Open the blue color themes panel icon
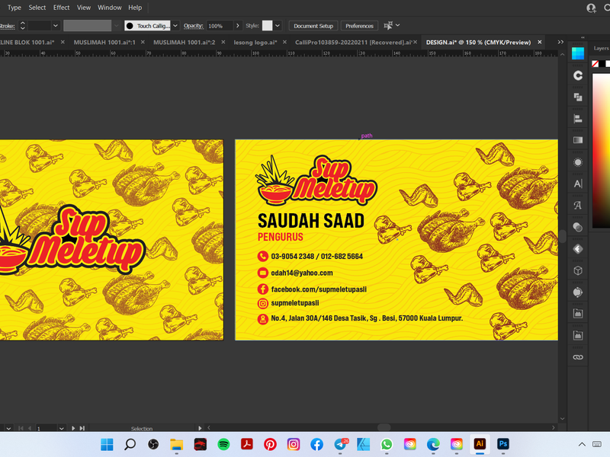The width and height of the screenshot is (610, 457). click(578, 53)
